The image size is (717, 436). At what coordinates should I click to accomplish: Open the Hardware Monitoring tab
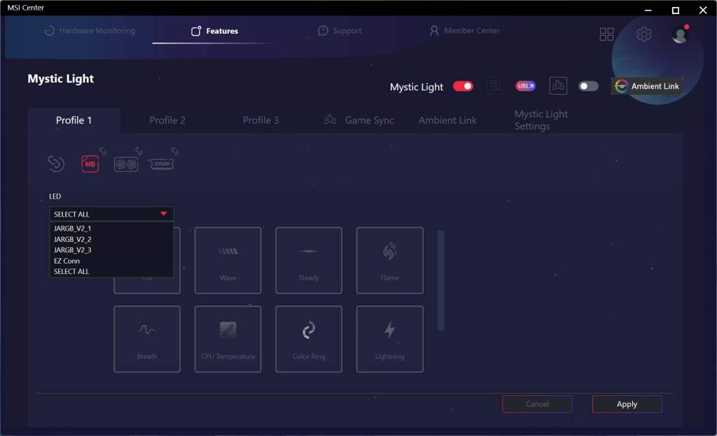[x=90, y=31]
